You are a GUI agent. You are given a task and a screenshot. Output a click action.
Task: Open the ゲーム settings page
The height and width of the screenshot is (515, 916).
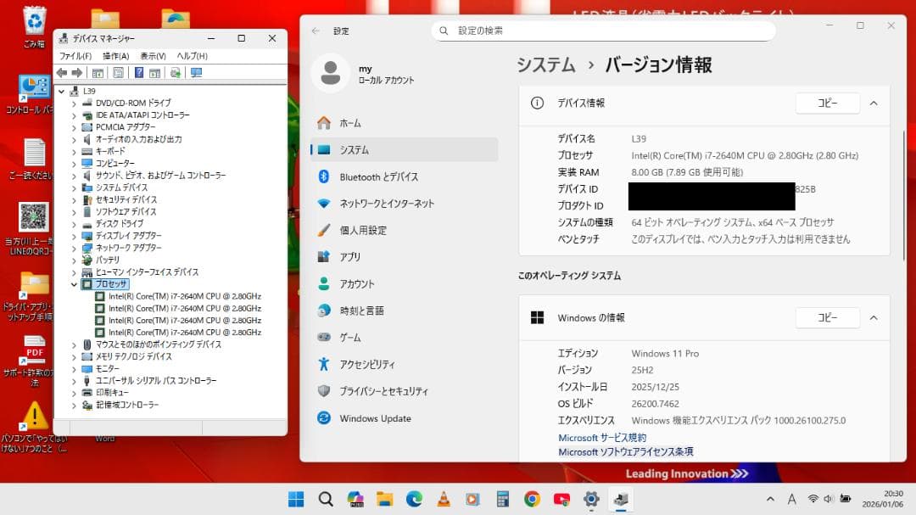[x=350, y=337]
